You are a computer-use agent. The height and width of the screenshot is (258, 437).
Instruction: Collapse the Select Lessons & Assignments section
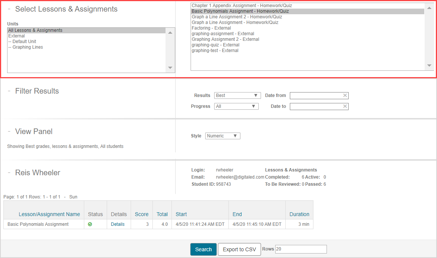[9, 9]
